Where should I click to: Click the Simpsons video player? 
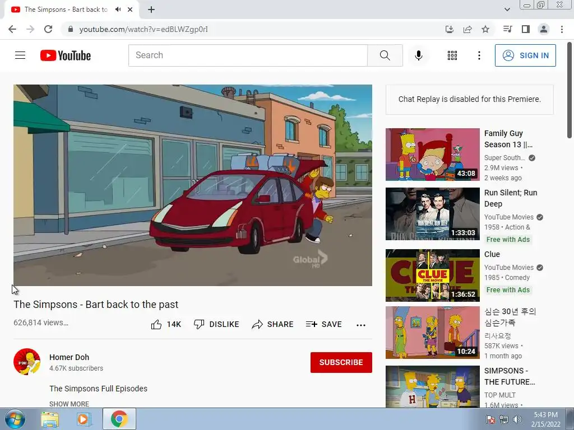(x=193, y=185)
